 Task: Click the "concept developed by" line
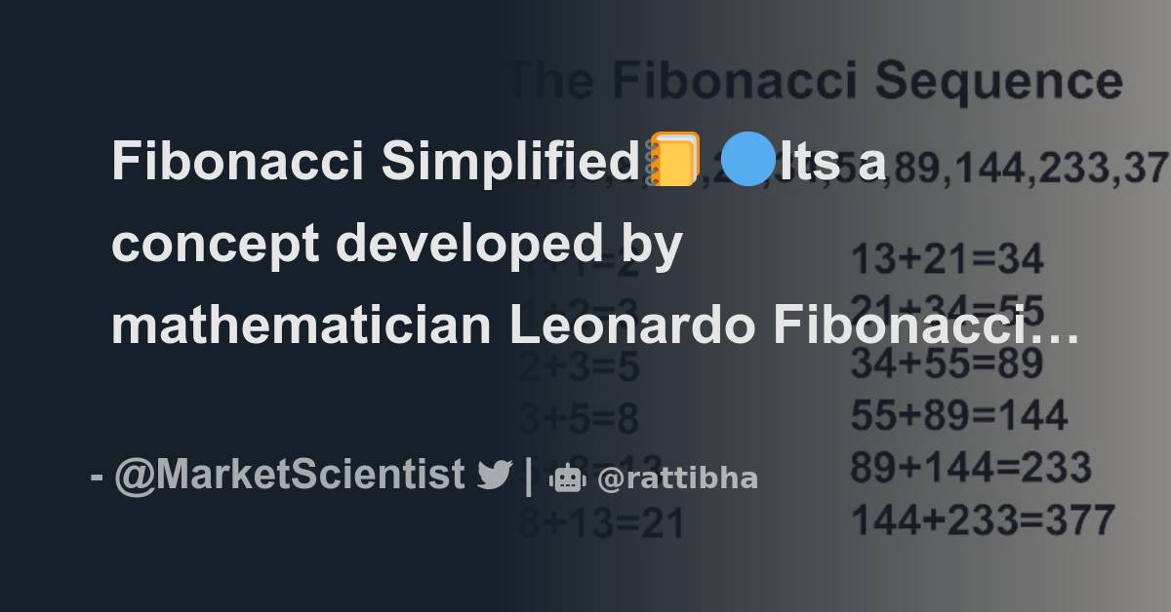tap(396, 244)
